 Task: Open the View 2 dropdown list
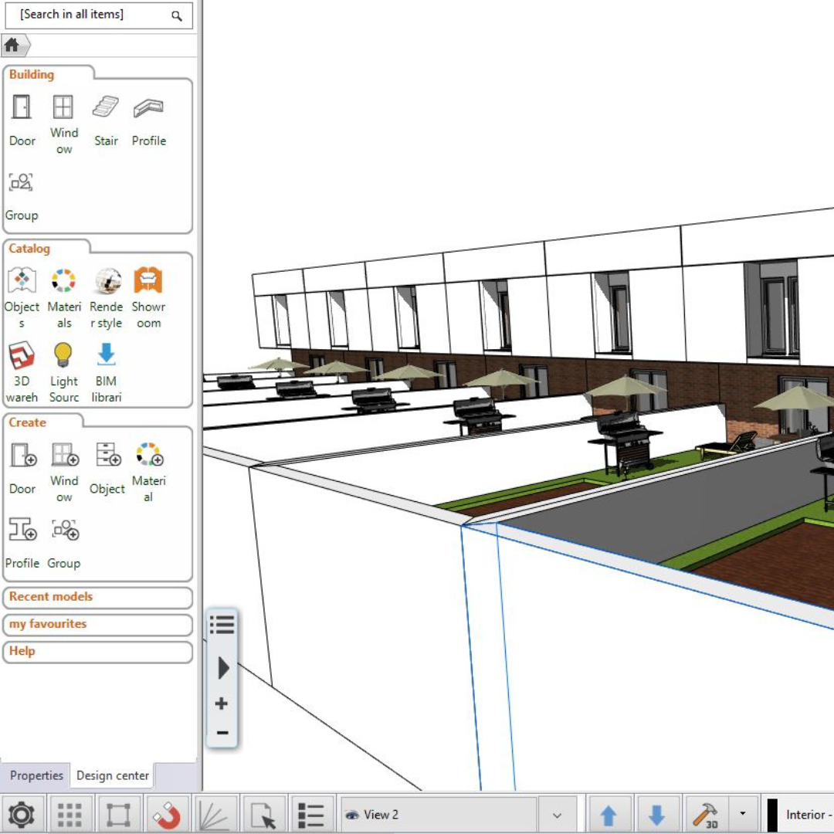pyautogui.click(x=557, y=815)
